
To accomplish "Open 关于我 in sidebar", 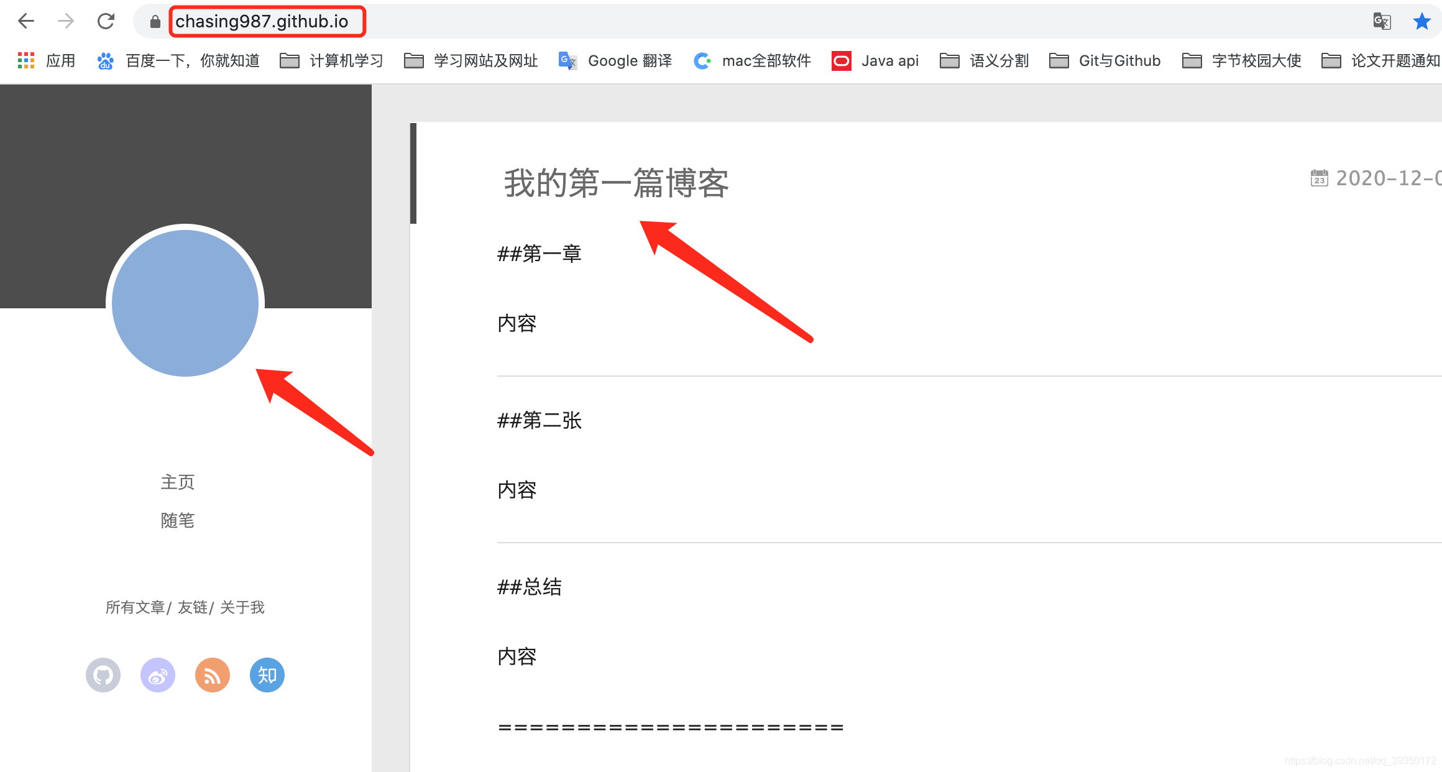I will point(242,607).
